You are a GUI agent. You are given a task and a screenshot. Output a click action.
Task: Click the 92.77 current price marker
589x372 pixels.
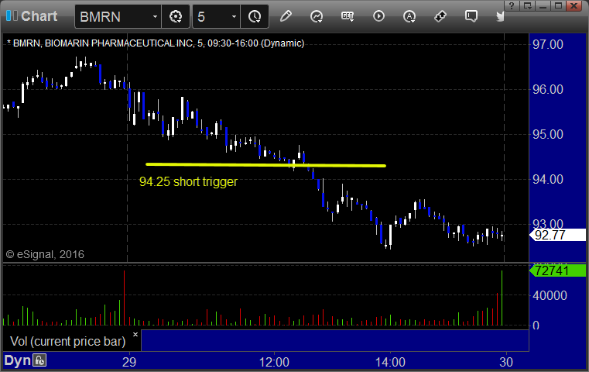[558, 235]
